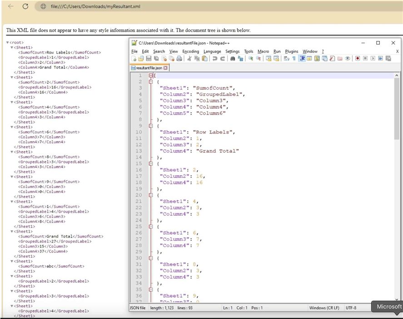This screenshot has width=403, height=319.
Task: Click the Undo arrow icon
Action: [214, 59]
